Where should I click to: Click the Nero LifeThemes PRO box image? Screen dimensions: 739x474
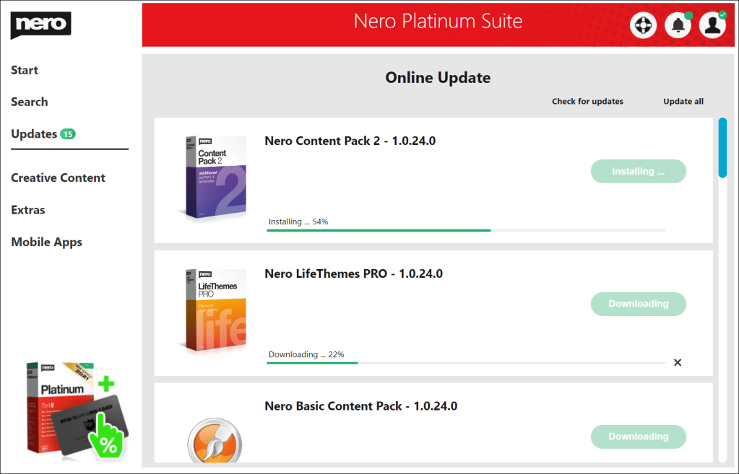click(212, 309)
